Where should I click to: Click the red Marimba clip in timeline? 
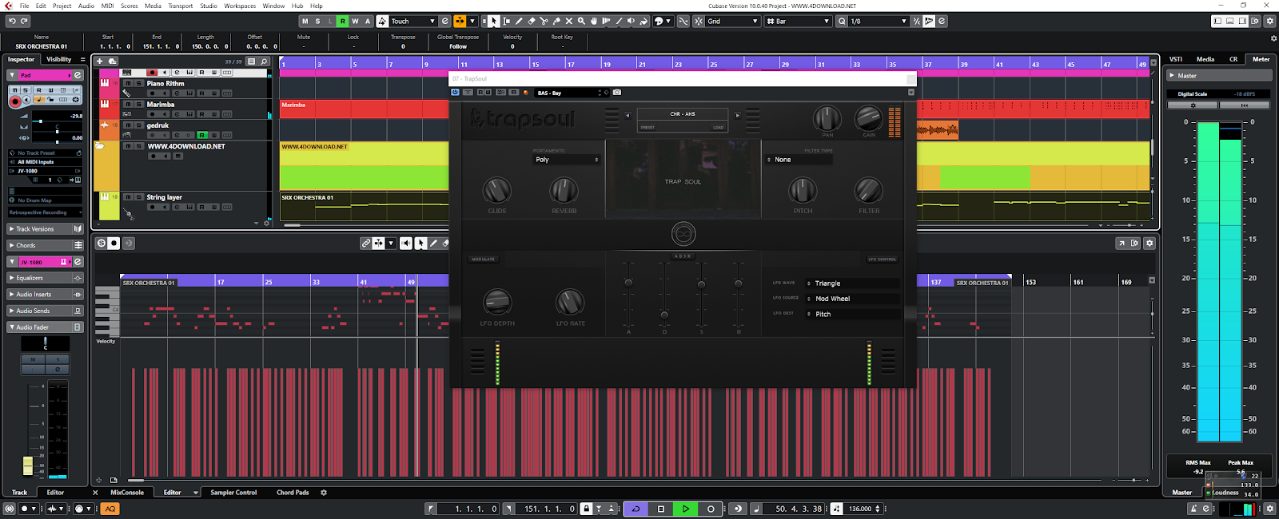tap(364, 109)
